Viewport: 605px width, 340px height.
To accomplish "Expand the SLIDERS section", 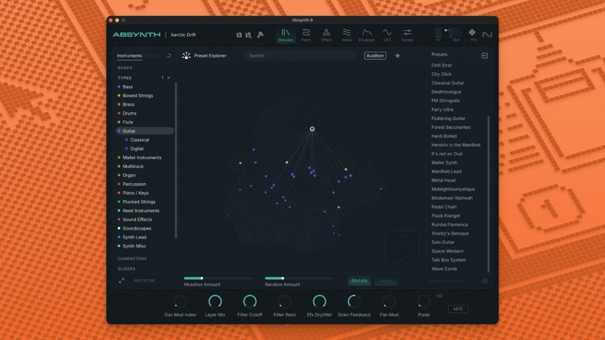I will [126, 269].
